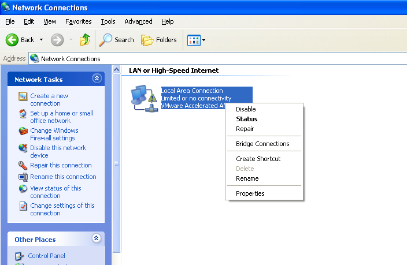Click the Disable network device icon
The image size is (407, 265).
point(23,148)
